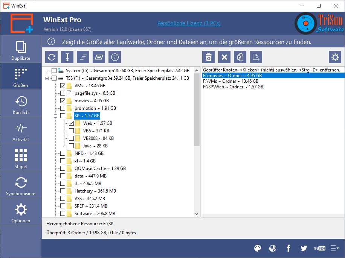Click the tree vertical scrollbar thumb
The height and width of the screenshot is (258, 345).
pyautogui.click(x=197, y=109)
